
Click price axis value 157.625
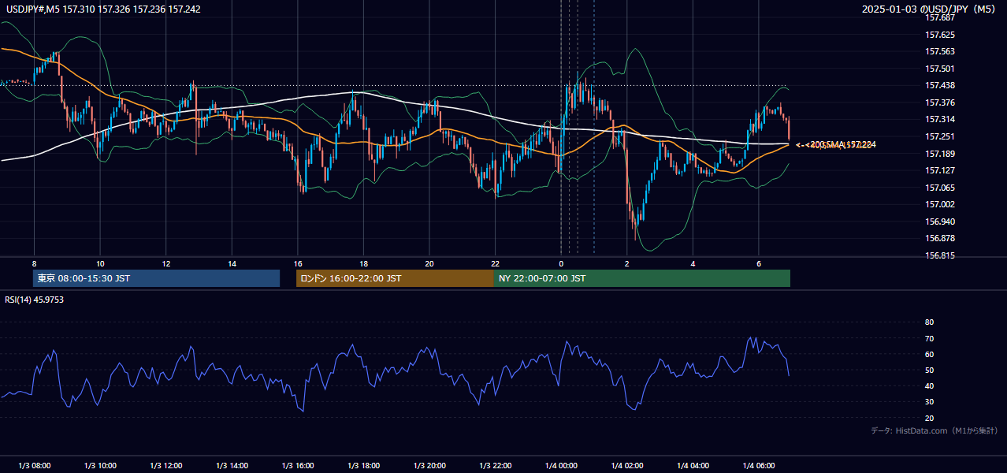(x=940, y=35)
